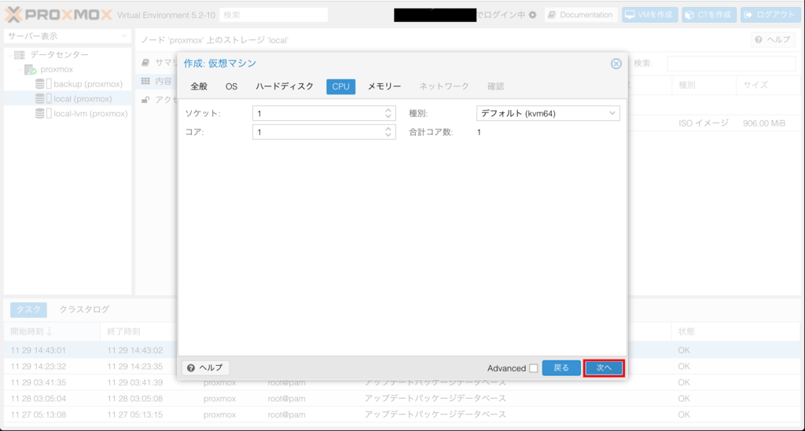
Task: Click the VMを作成 button
Action: coord(649,15)
